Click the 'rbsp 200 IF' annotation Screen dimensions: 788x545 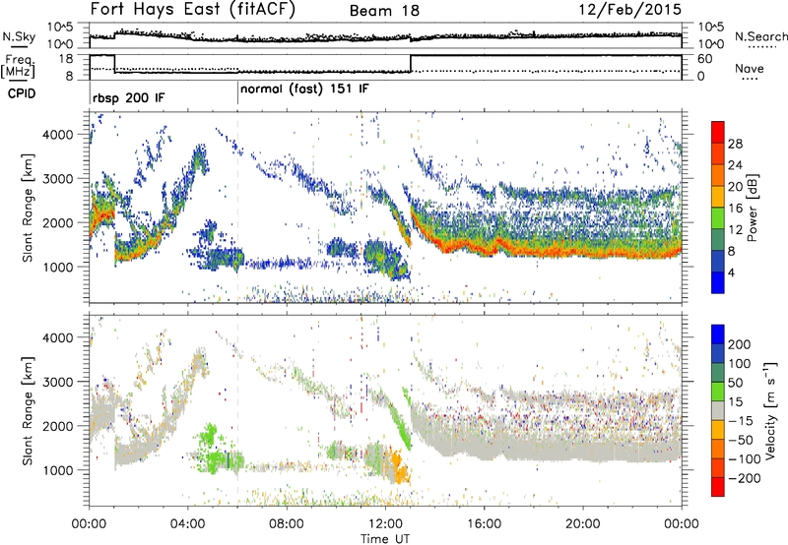[128, 97]
